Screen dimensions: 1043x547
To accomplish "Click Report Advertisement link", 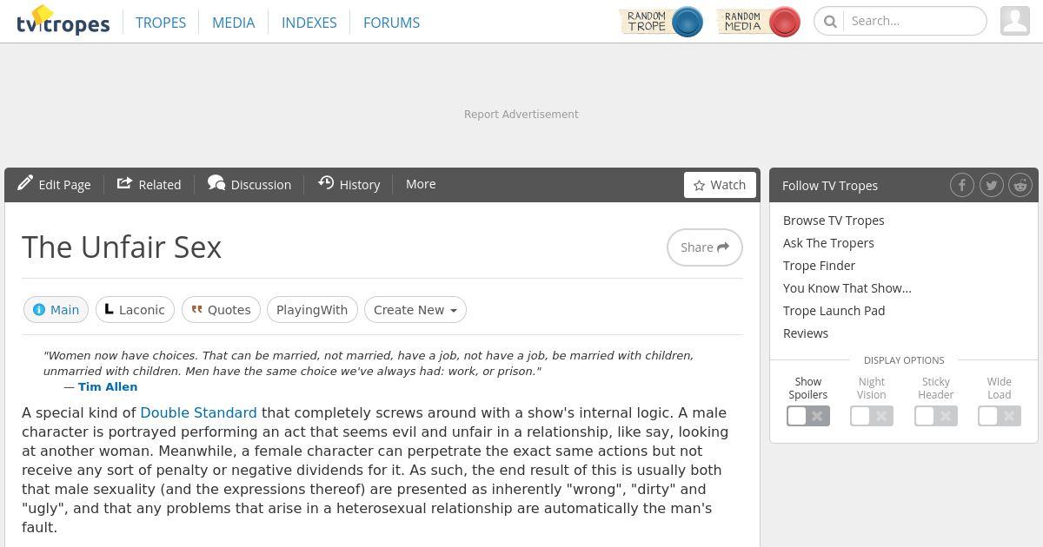I will pos(521,114).
